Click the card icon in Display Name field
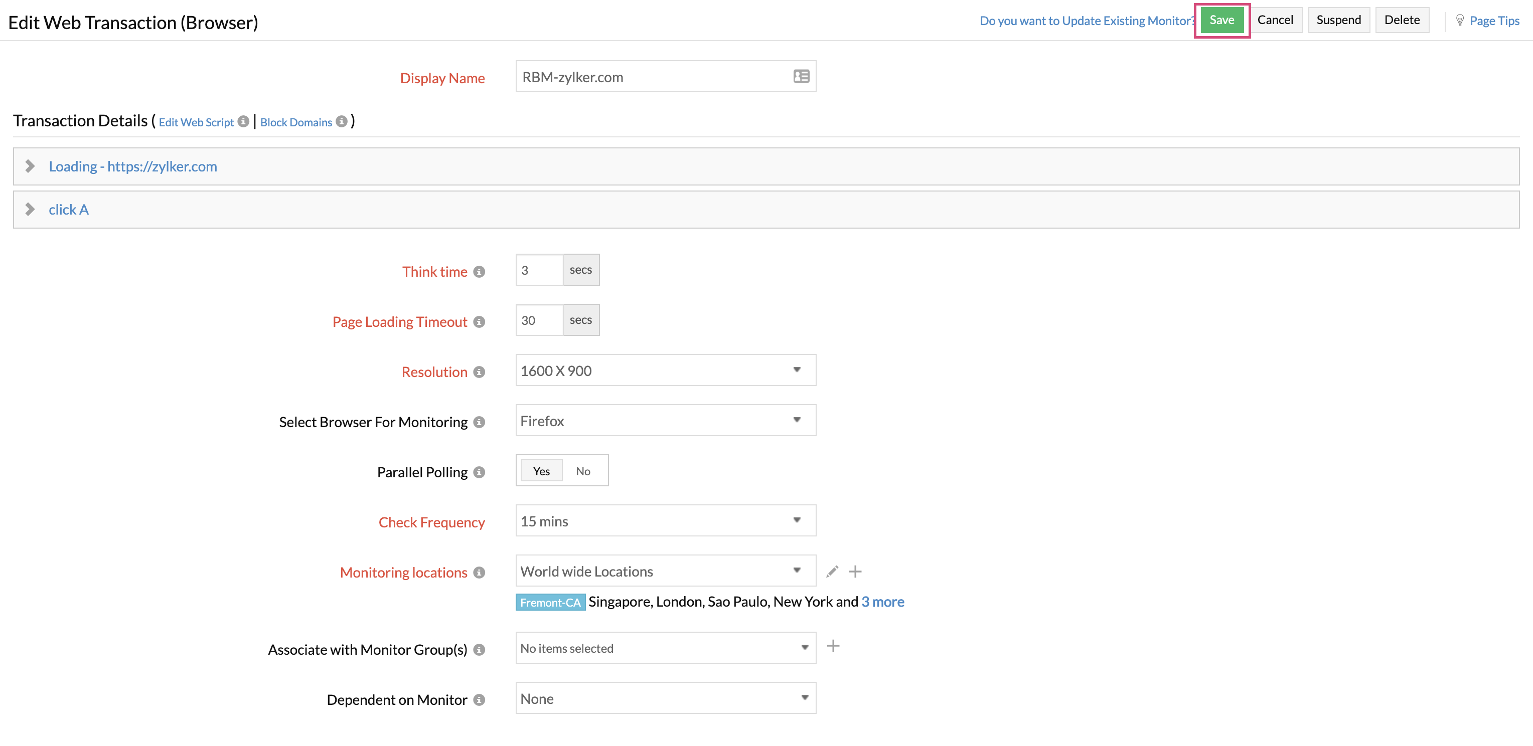The image size is (1533, 746). 801,77
